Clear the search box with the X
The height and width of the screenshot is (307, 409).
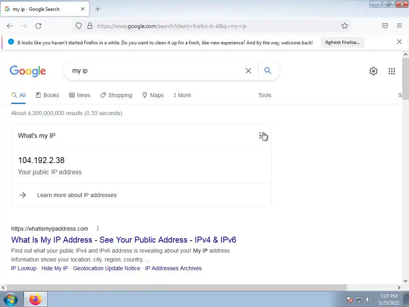point(248,71)
